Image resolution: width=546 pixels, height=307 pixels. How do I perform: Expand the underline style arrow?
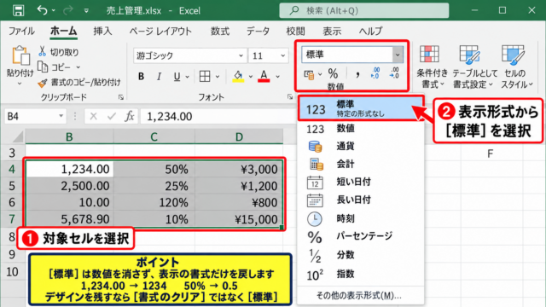pyautogui.click(x=188, y=77)
